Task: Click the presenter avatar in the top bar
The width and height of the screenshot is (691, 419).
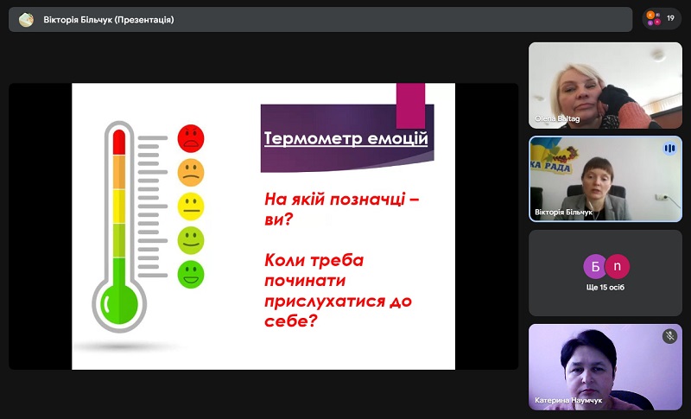Action: click(26, 19)
